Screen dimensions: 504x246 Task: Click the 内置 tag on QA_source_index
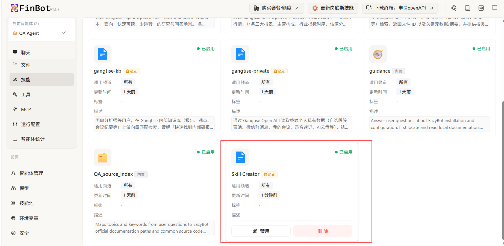(141, 174)
